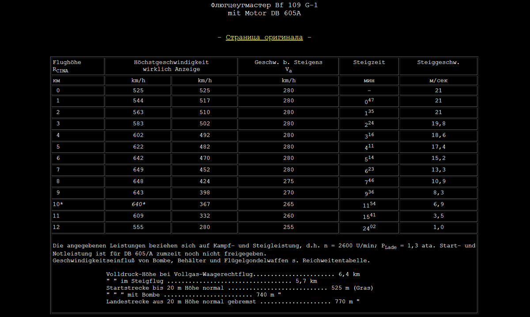Click the 10* altitude cell
Screen dimensions: 530x317
[78, 204]
